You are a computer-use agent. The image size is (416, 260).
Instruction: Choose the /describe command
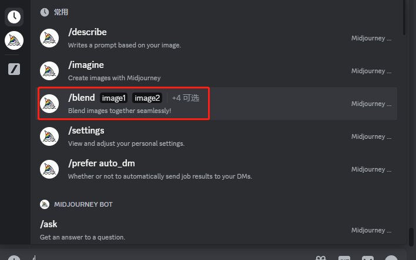216,38
